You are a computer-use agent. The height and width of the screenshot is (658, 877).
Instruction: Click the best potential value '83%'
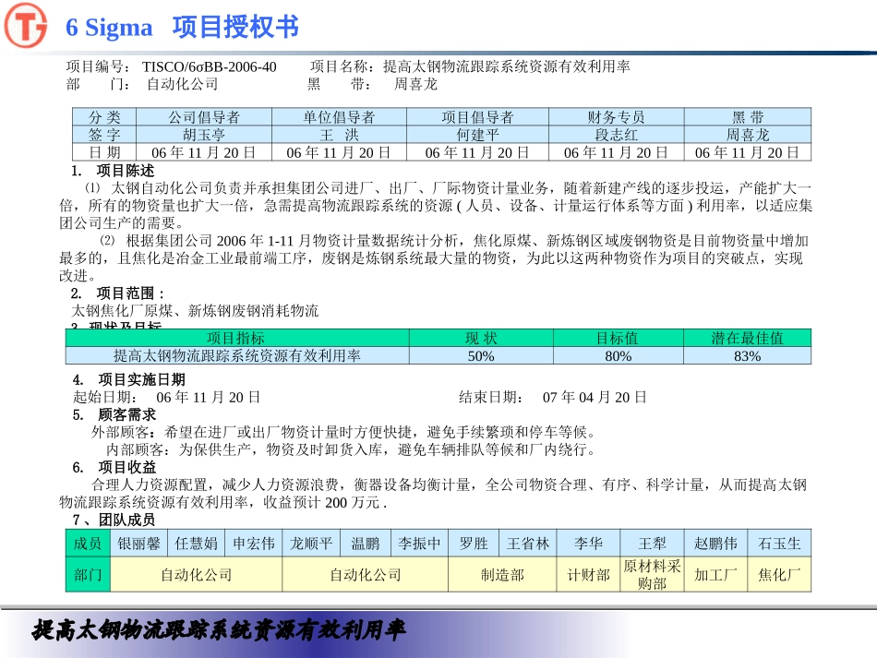pyautogui.click(x=747, y=355)
